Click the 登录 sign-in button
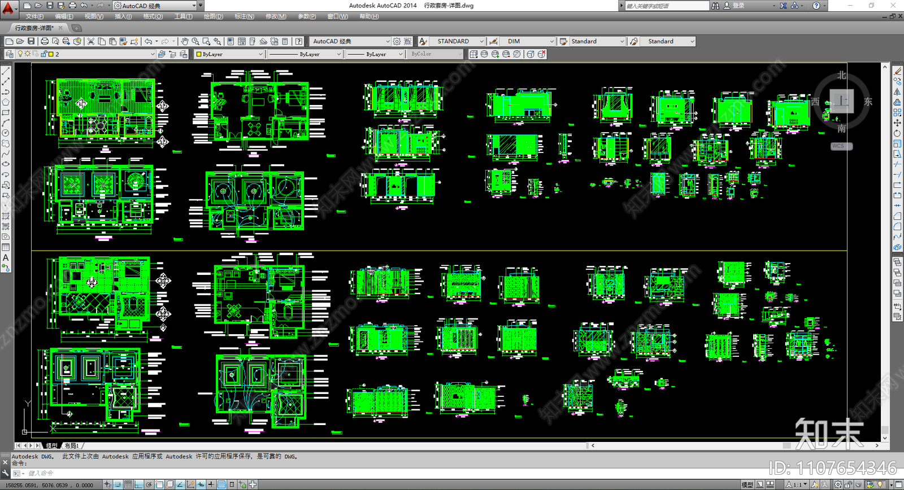The height and width of the screenshot is (490, 904). 738,6
